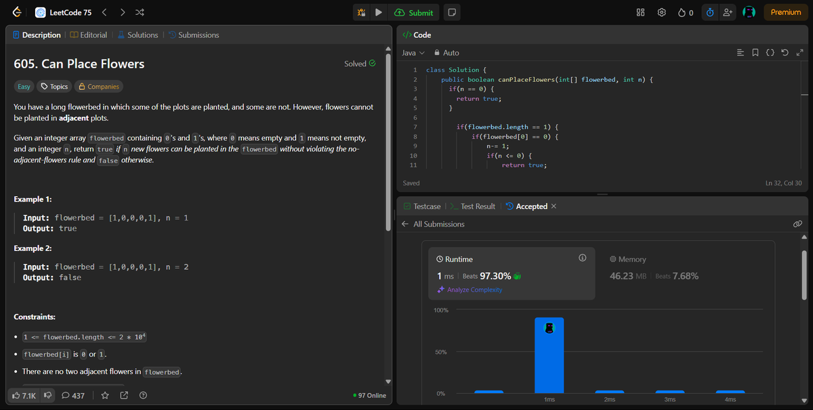Open the Java language dropdown
This screenshot has height=410, width=813.
tap(413, 53)
